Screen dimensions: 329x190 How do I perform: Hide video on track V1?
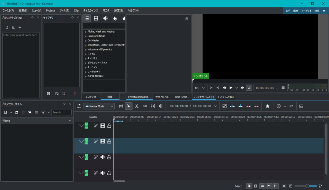102,142
